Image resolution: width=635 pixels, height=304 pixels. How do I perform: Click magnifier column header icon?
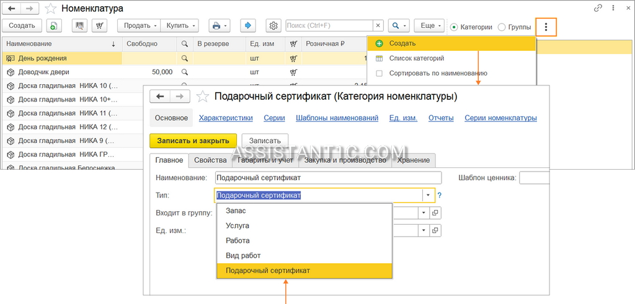click(x=185, y=44)
